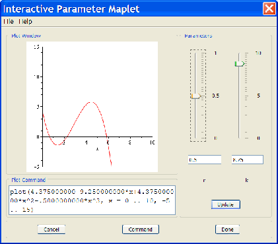Click the red curve in plot window
The height and width of the screenshot is (244, 278).
point(77,120)
